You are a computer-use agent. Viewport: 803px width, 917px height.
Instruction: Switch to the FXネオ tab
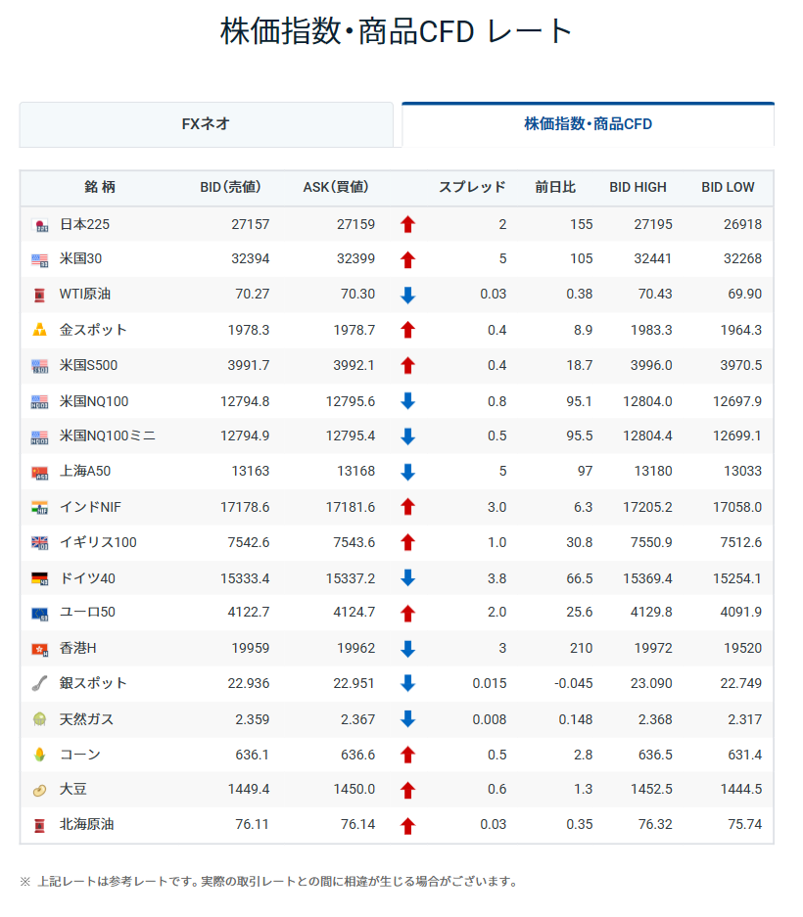click(x=206, y=124)
